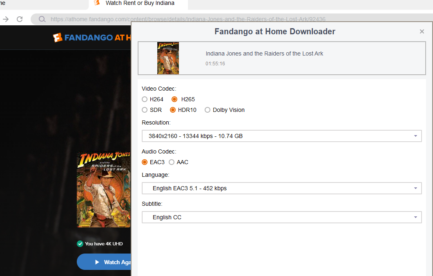433x276 pixels.
Task: Select the H264 video codec
Action: (x=145, y=99)
